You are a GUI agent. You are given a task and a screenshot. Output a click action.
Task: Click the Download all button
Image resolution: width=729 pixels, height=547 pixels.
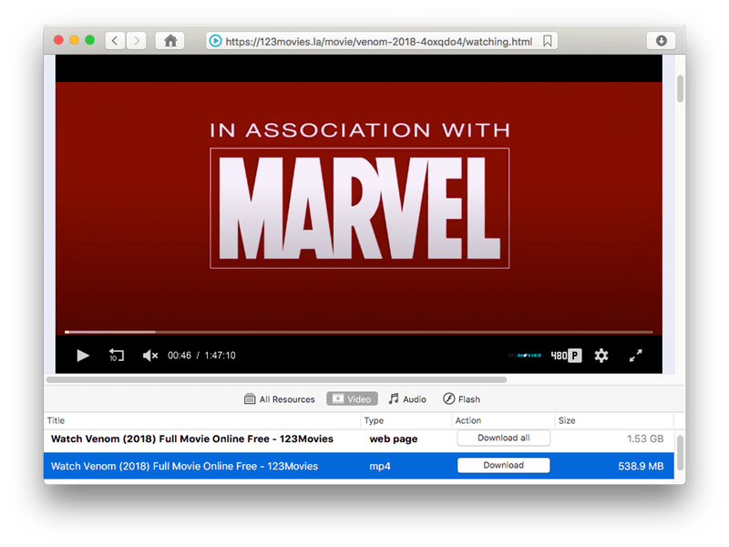[x=504, y=439]
